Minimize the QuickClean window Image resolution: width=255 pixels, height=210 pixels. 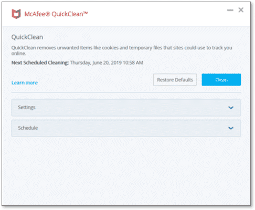point(230,10)
